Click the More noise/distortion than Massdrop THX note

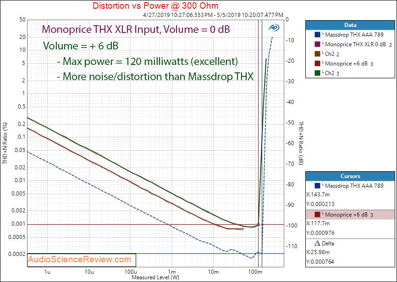click(x=155, y=76)
